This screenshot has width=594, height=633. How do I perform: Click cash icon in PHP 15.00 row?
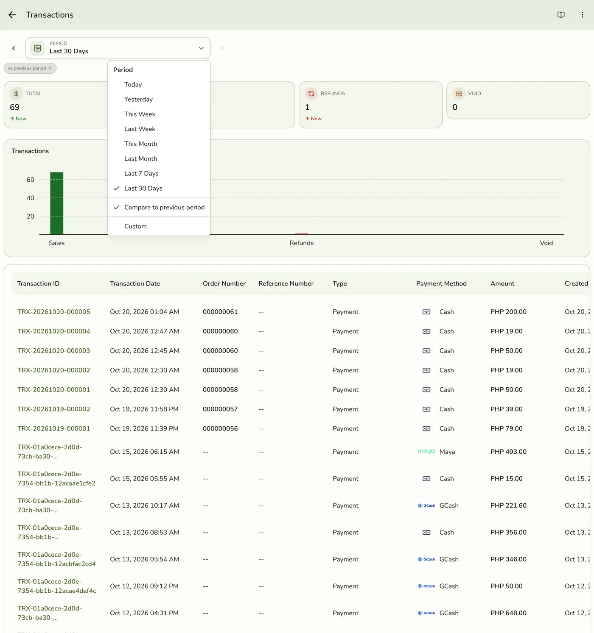(426, 479)
